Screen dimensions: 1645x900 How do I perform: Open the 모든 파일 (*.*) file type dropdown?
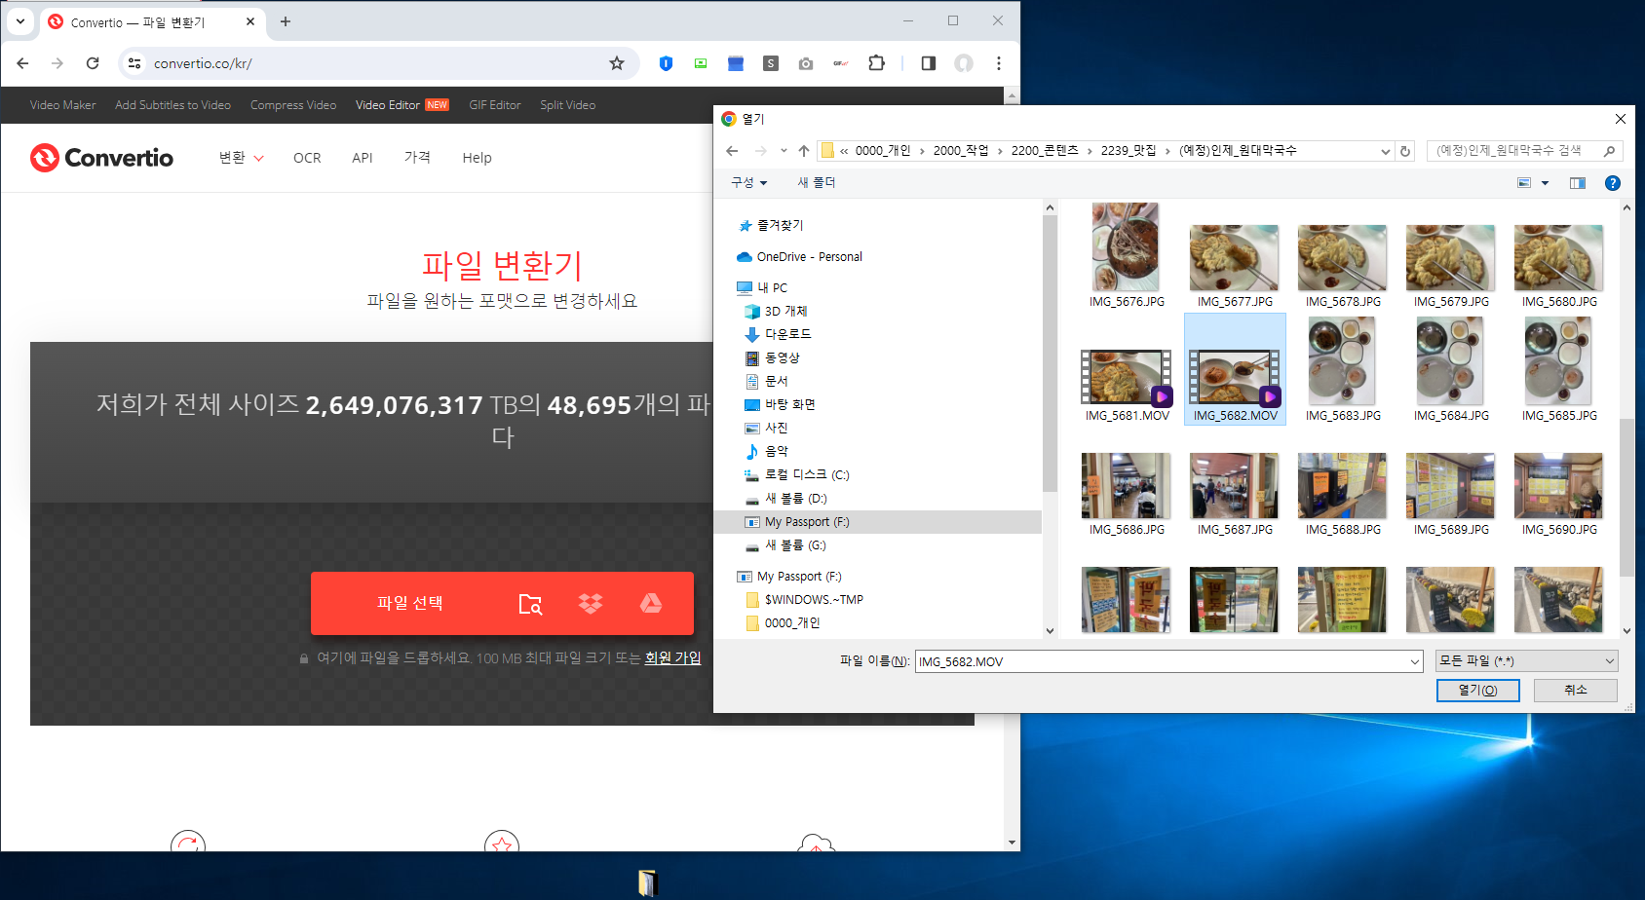(1524, 660)
